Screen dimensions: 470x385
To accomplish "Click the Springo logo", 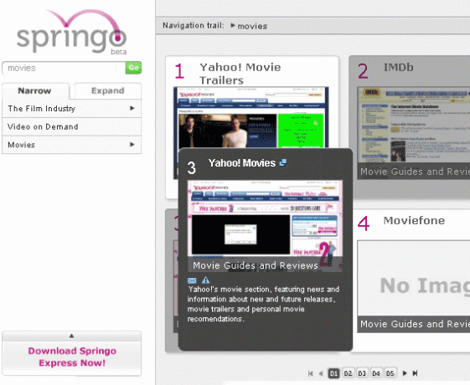I will point(72,32).
